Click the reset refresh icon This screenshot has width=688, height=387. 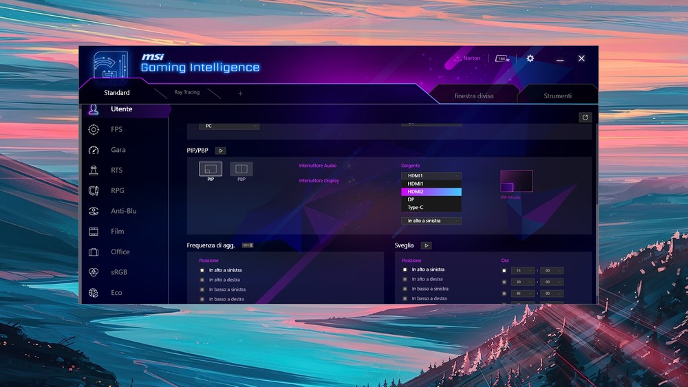coord(585,118)
